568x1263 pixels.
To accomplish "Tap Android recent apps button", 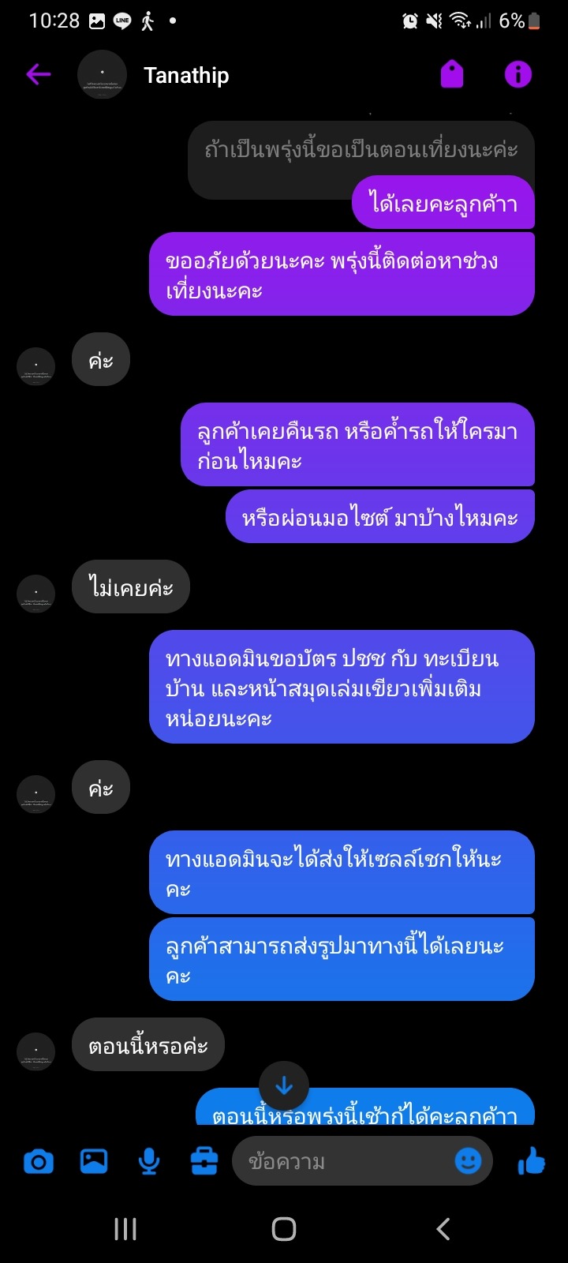I will [125, 1229].
